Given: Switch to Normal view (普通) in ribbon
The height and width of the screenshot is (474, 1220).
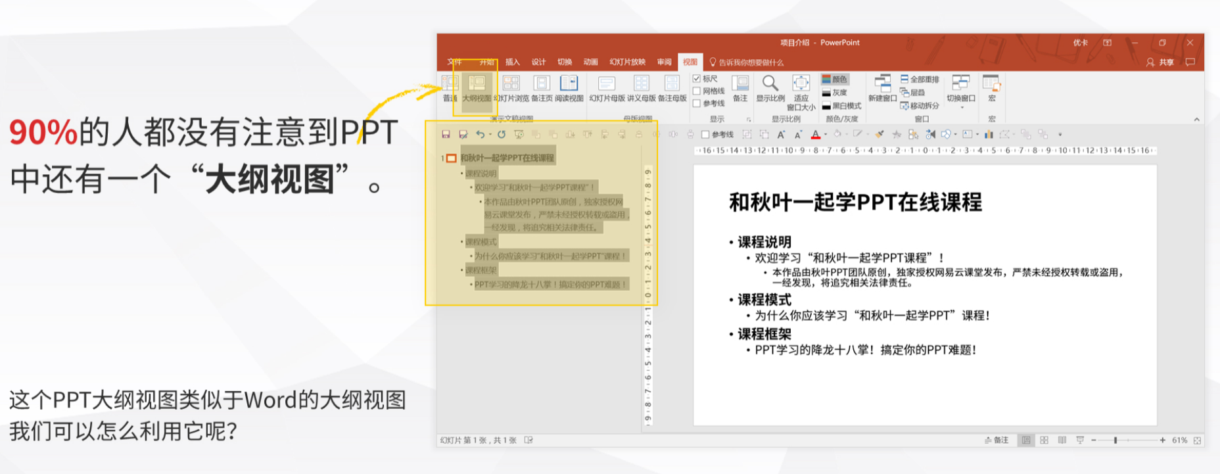Looking at the screenshot, I should tap(450, 89).
